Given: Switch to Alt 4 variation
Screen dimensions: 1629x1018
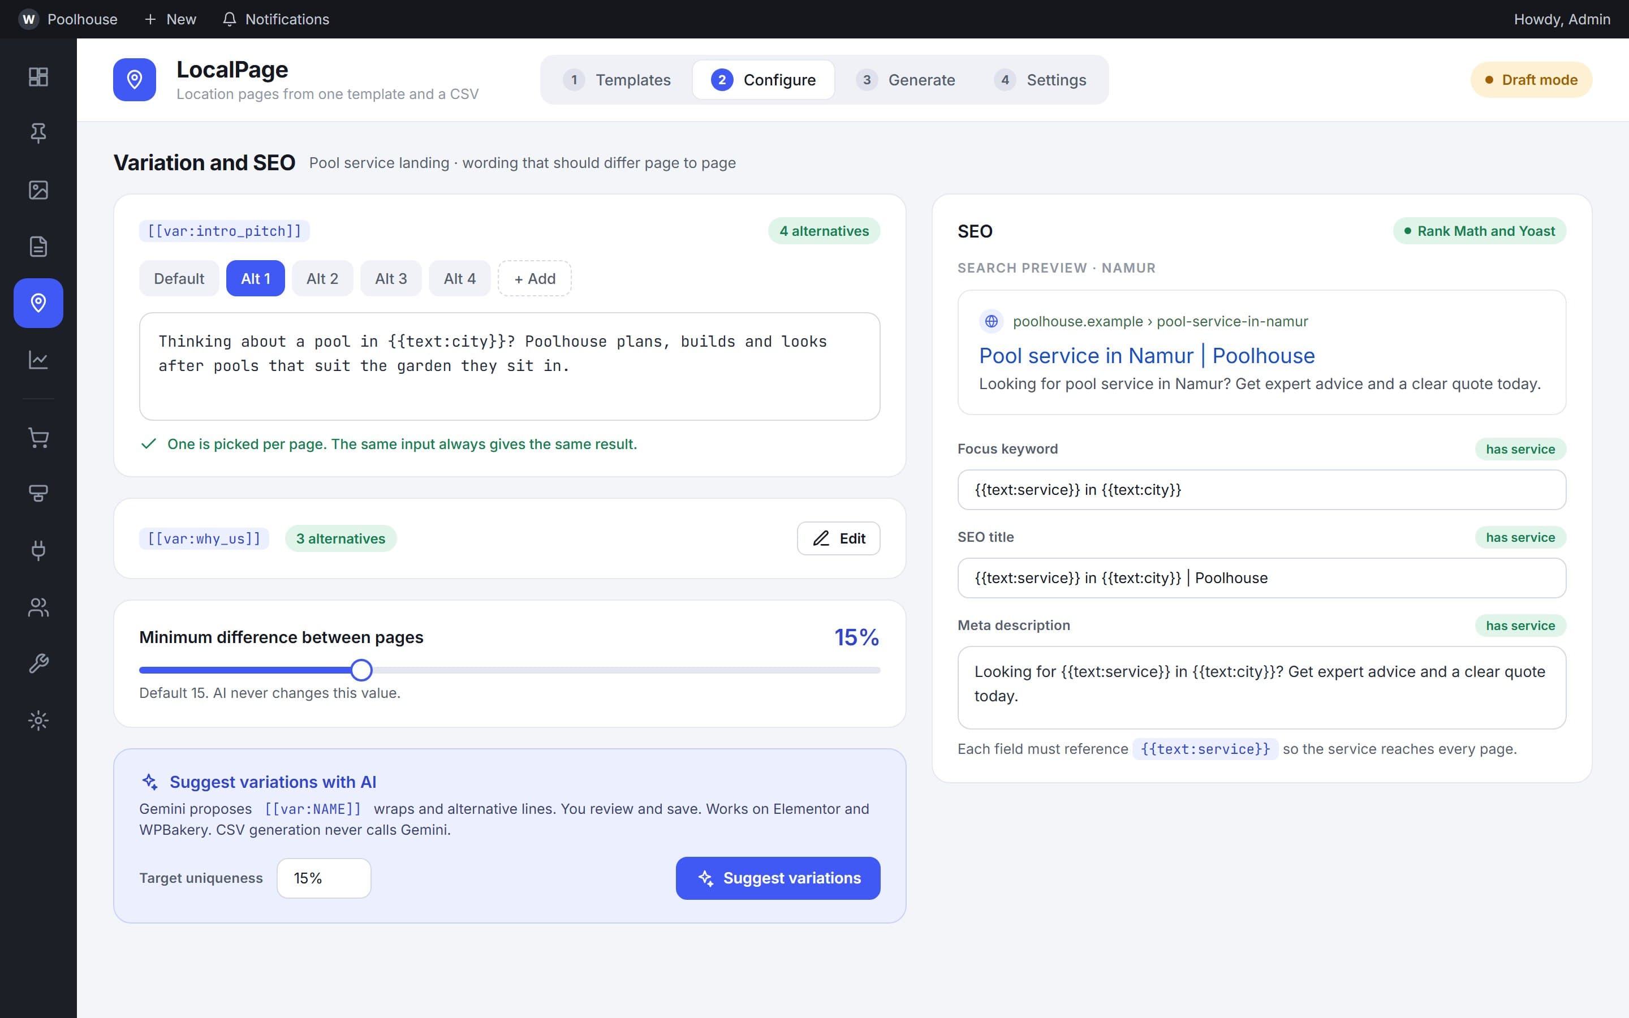Looking at the screenshot, I should 460,278.
